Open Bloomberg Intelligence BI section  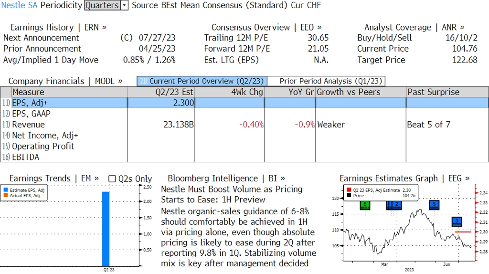point(226,179)
